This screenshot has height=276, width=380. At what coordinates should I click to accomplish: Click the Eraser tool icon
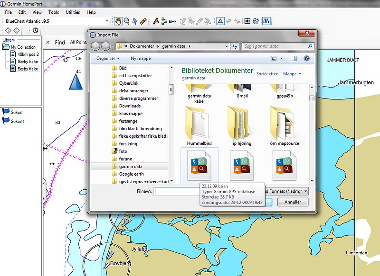click(199, 21)
